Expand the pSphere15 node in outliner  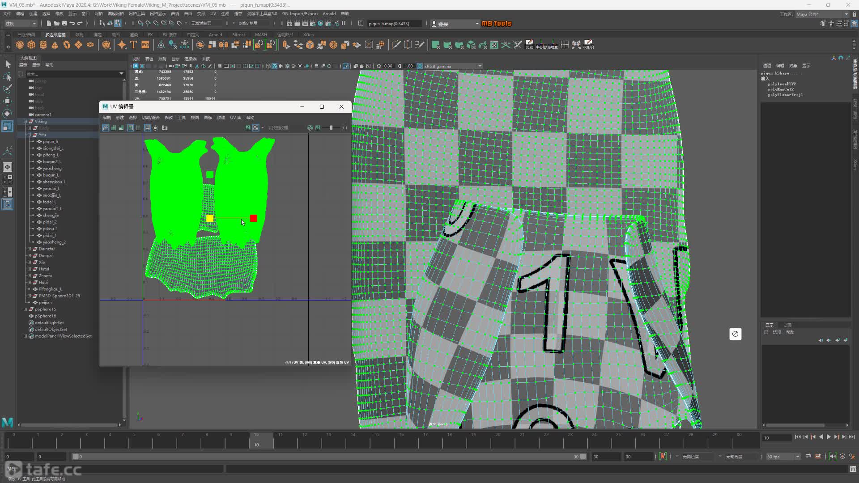(25, 309)
